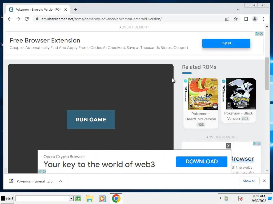This screenshot has height=204, width=273.
Task: Expand the tab search chevron
Action: click(x=238, y=10)
